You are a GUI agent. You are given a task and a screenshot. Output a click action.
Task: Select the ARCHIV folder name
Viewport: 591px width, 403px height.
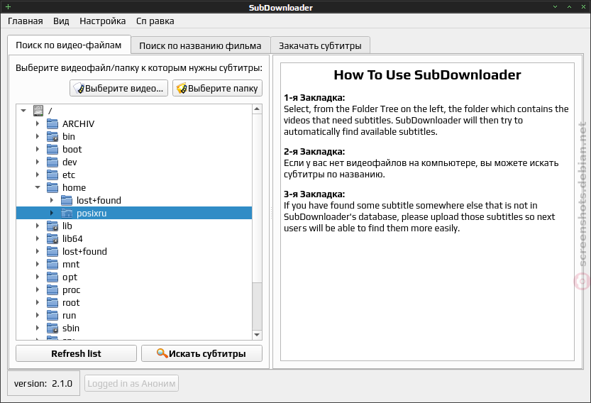[x=78, y=123]
